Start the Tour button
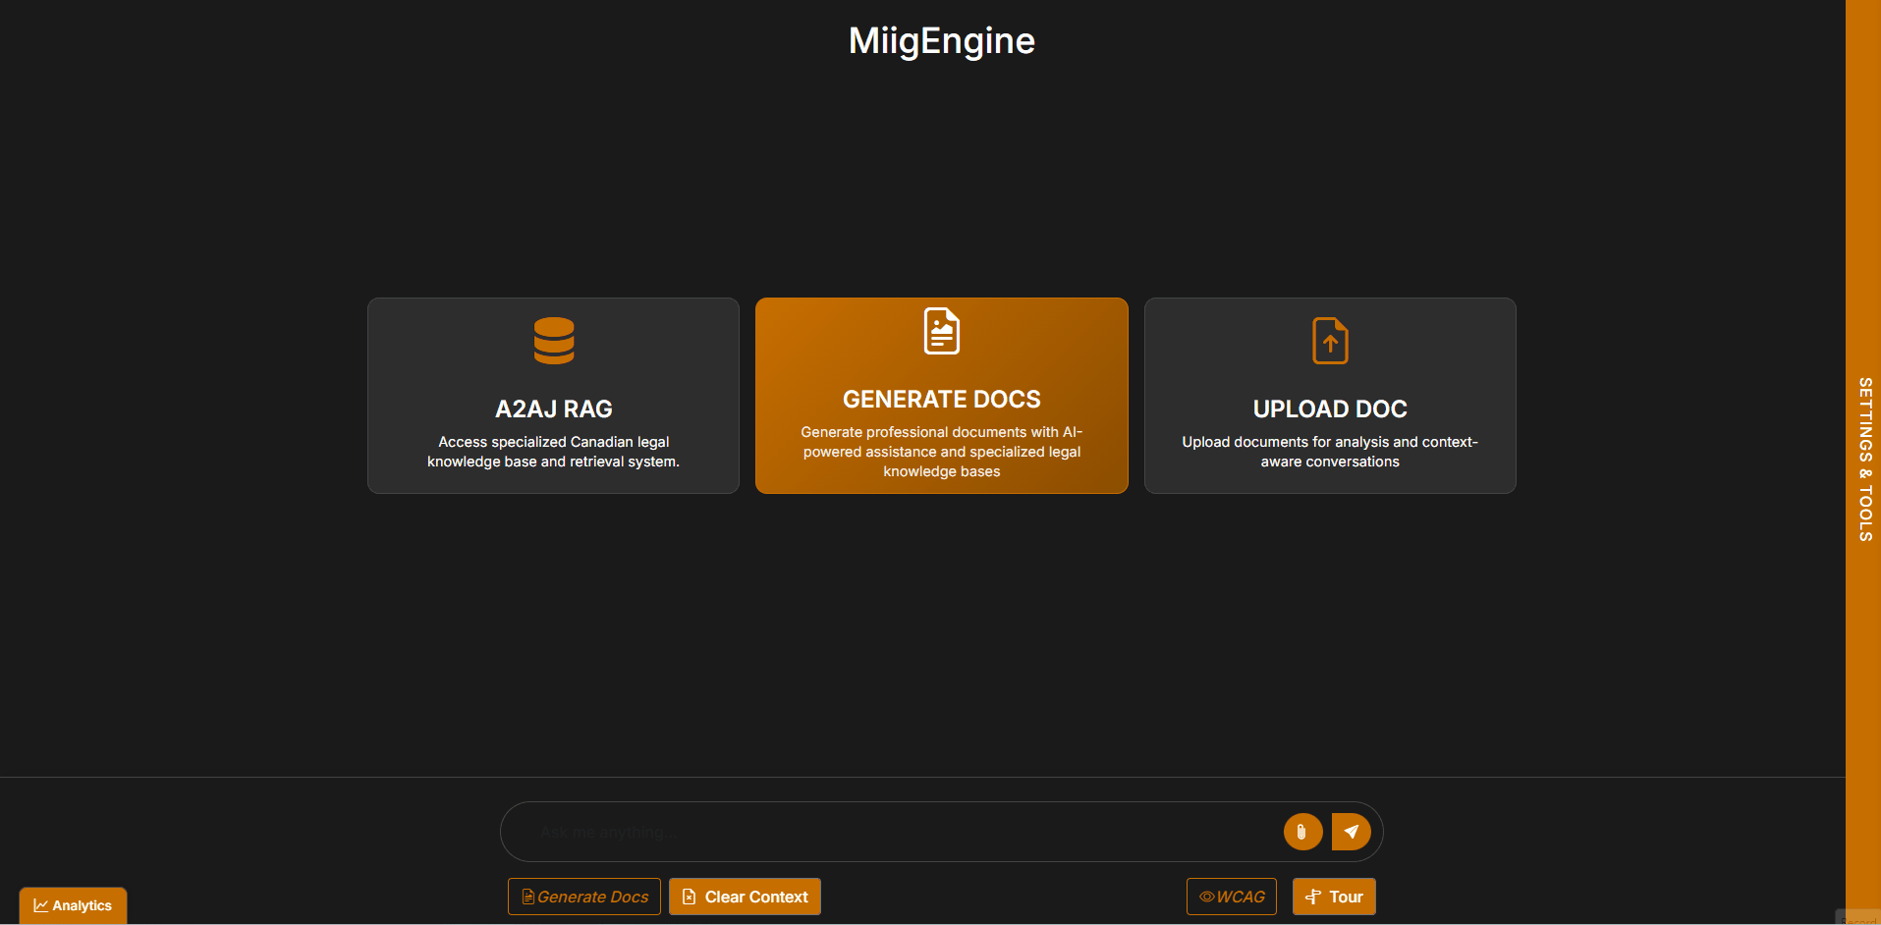 click(x=1334, y=897)
